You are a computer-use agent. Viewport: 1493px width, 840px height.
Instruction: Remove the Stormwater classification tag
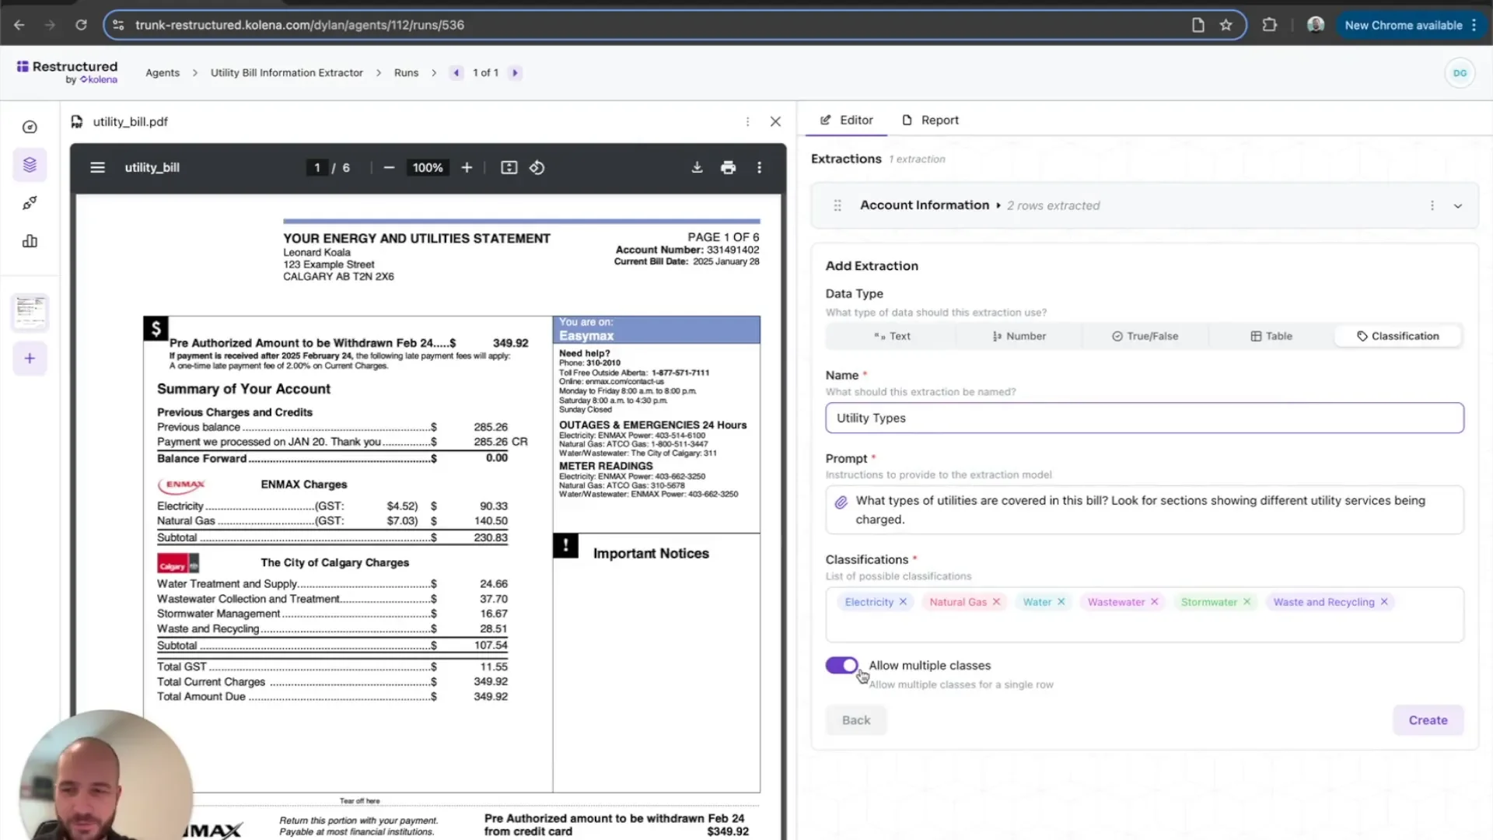click(1247, 602)
